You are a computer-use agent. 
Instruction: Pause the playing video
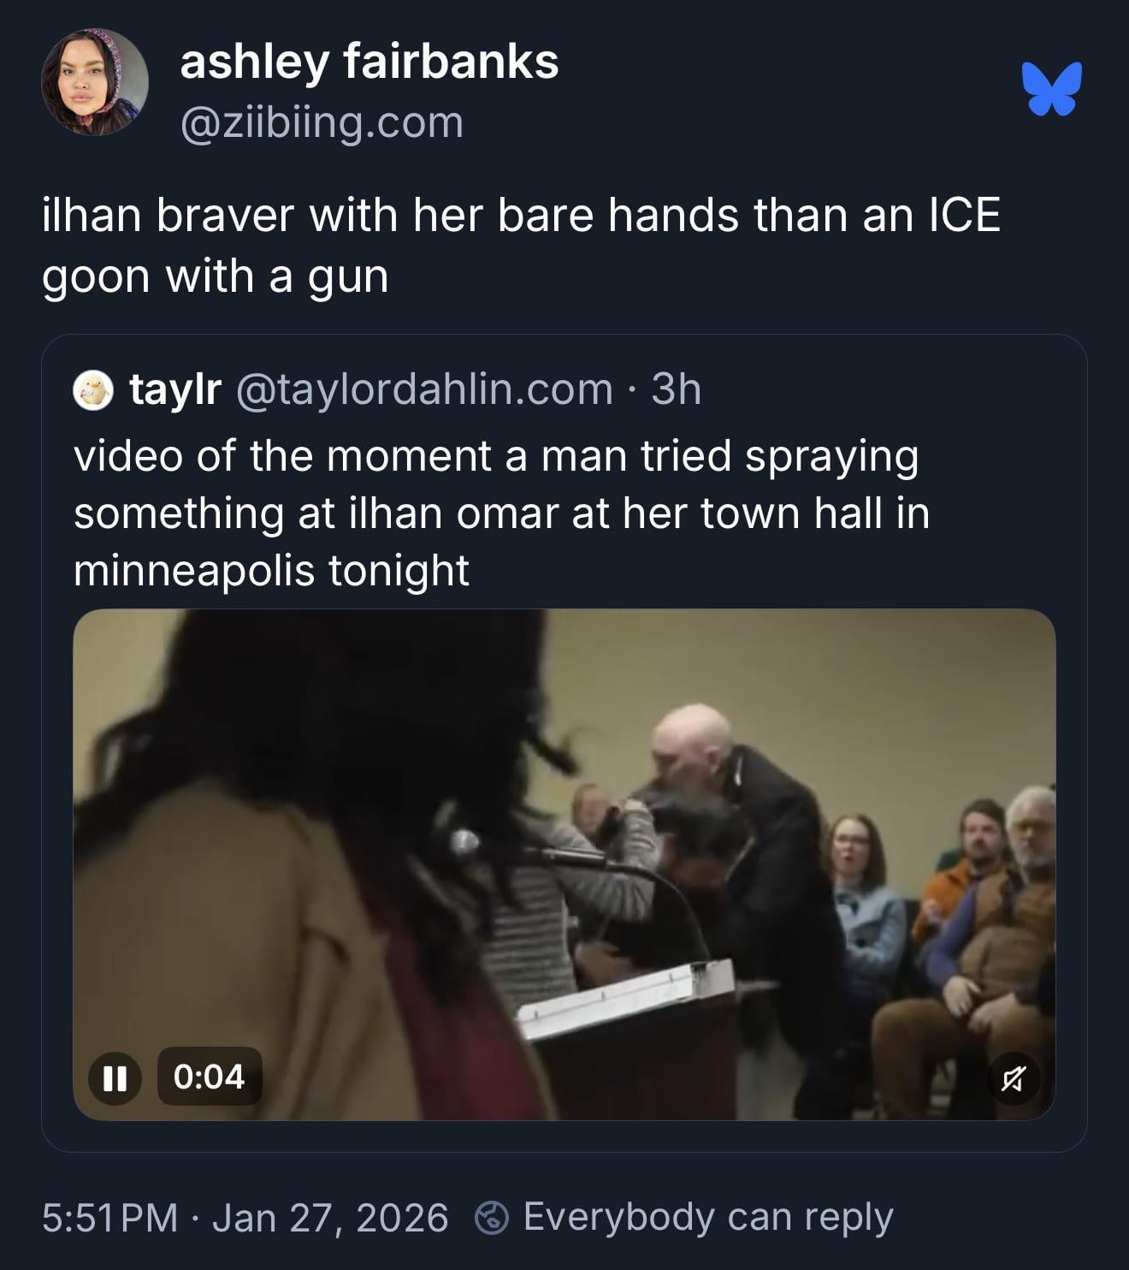tap(115, 1077)
